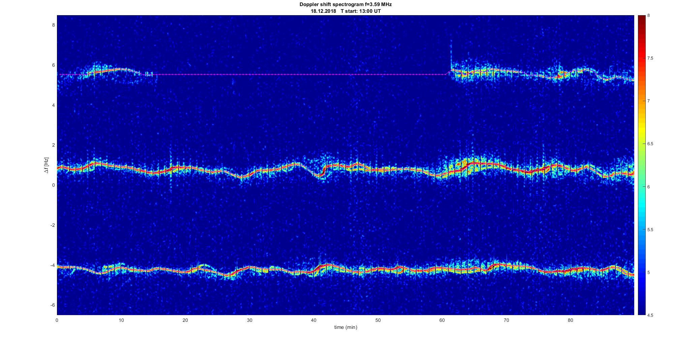Click the x-axis tick label 40
This screenshot has height=338, width=674.
pyautogui.click(x=314, y=320)
